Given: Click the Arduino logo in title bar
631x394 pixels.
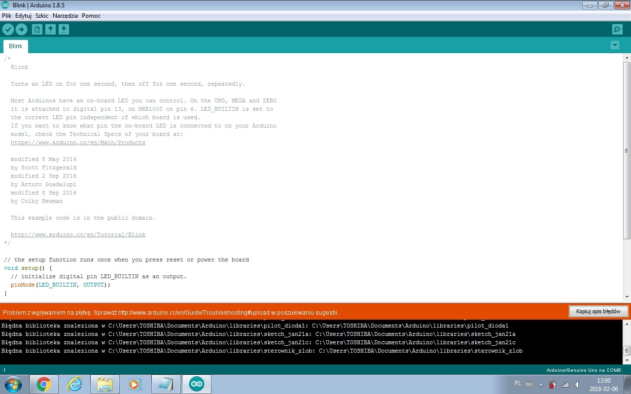Looking at the screenshot, I should pos(5,5).
